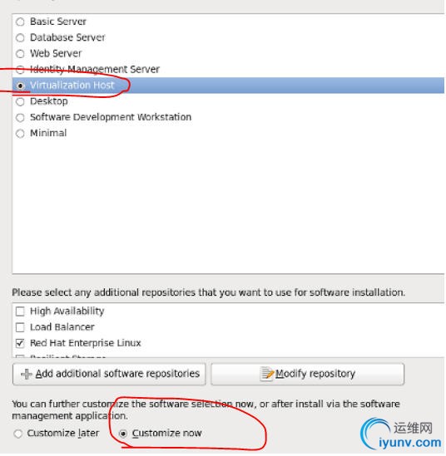Click the Modify repository button

click(x=307, y=375)
